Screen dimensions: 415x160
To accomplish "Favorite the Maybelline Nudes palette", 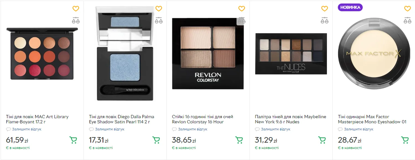I will (325, 9).
